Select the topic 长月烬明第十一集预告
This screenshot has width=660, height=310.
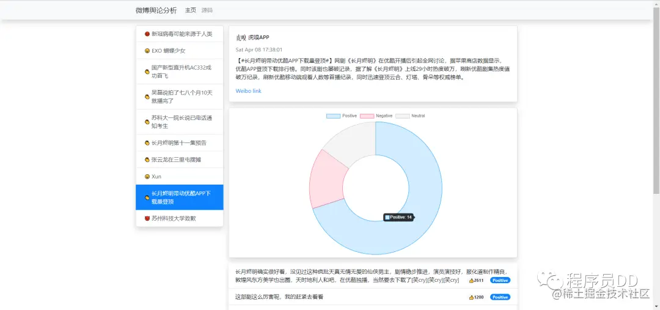point(180,143)
